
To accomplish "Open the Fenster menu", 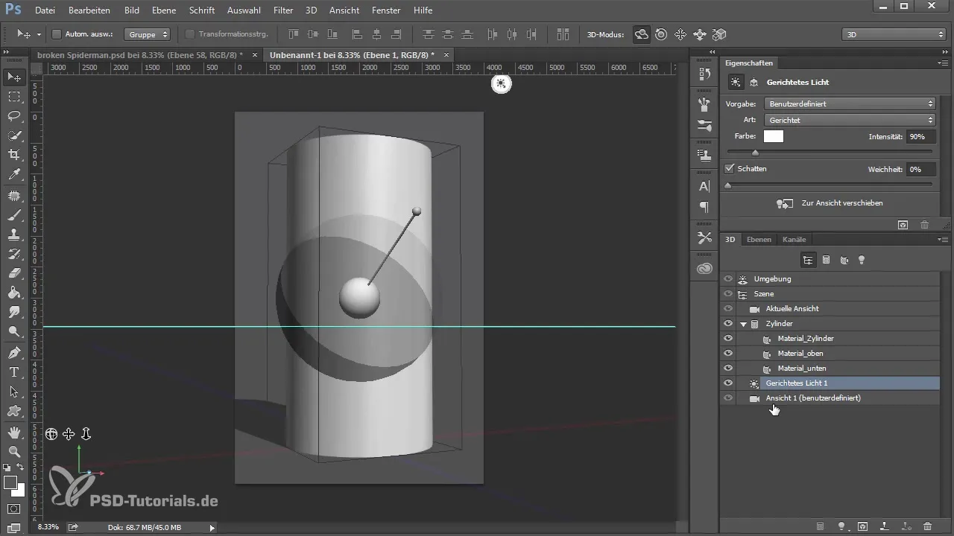I will click(385, 10).
